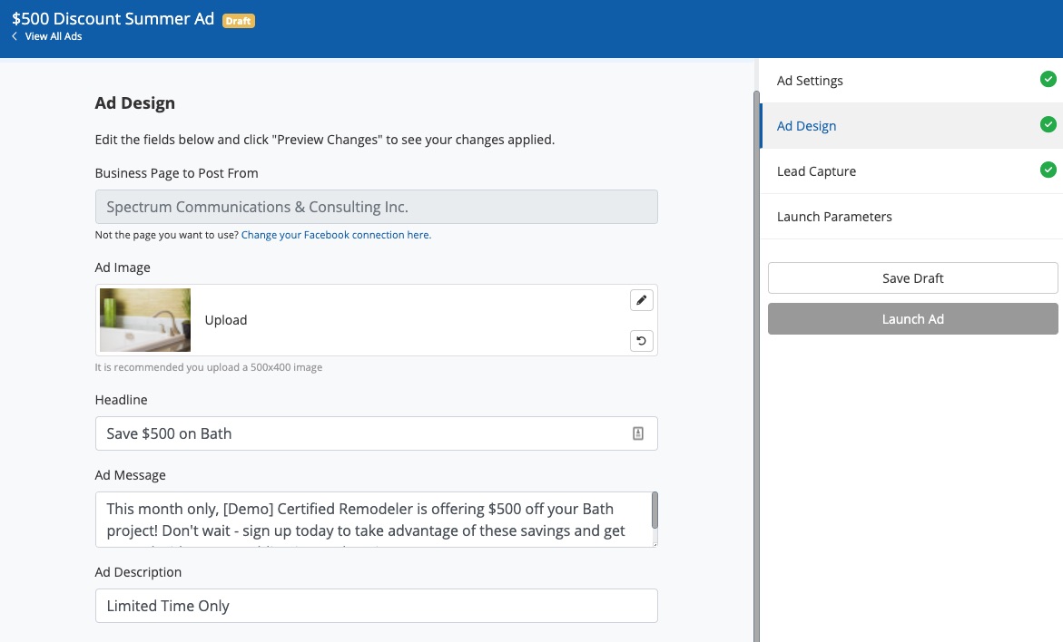Click the Ad Description input field
Image resolution: width=1063 pixels, height=642 pixels.
(376, 606)
